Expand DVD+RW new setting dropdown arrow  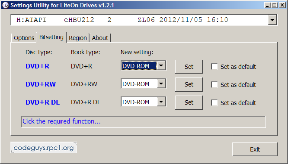pyautogui.click(x=161, y=84)
